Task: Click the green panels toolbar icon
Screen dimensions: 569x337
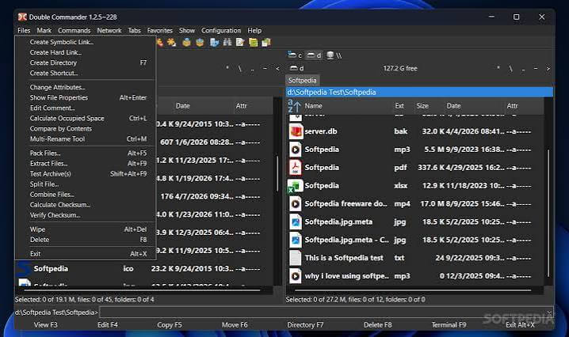Action: tap(253, 43)
